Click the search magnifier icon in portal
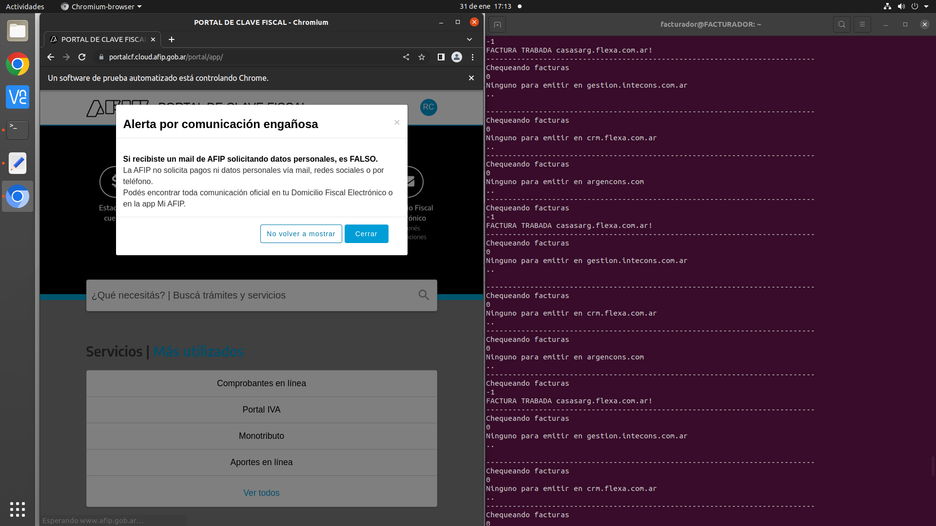This screenshot has height=526, width=936. pyautogui.click(x=424, y=295)
